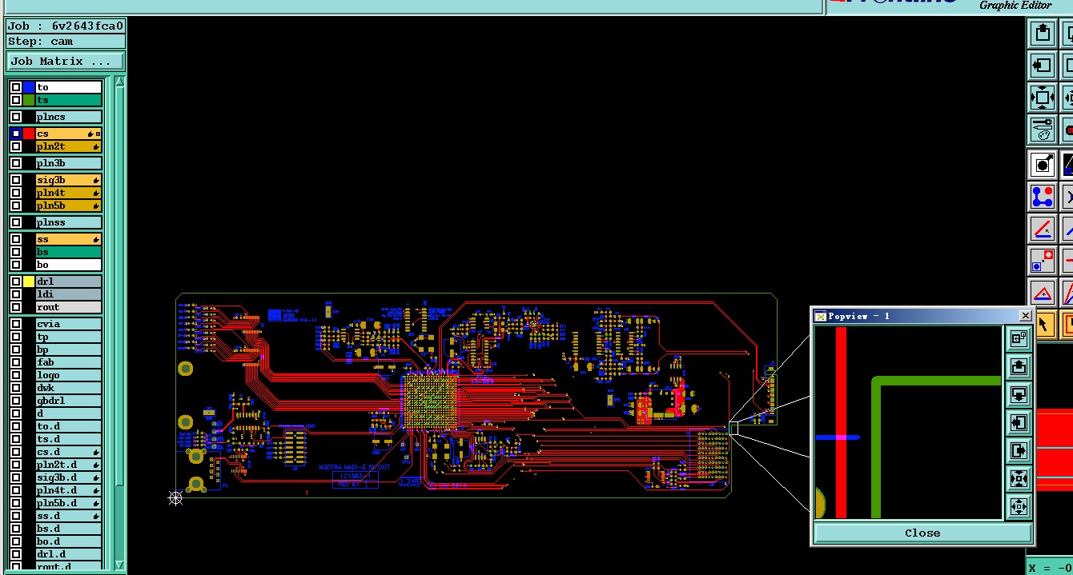
Task: Toggle the 'bs' layer checkbox
Action: (x=16, y=252)
